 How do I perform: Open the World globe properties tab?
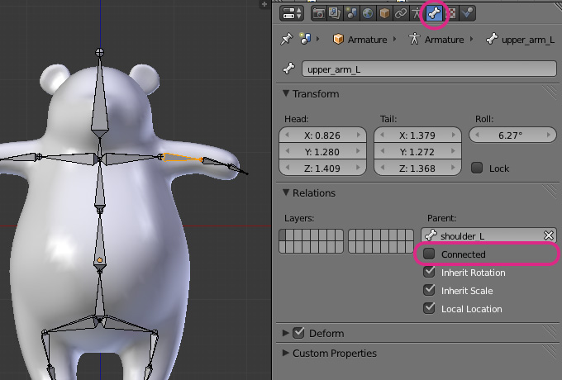(368, 13)
